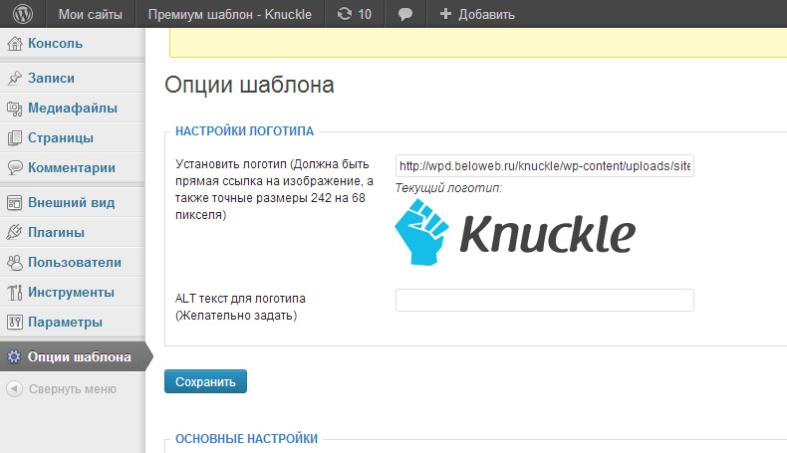Click the Опции шаблона gear icon
Screen dimensions: 787x453
click(14, 356)
